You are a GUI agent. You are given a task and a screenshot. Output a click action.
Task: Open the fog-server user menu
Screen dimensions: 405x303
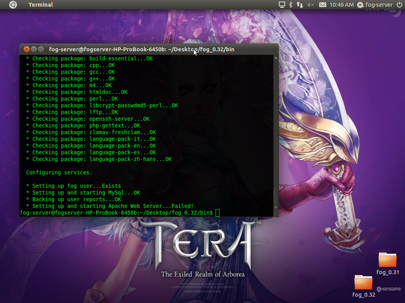[x=375, y=5]
